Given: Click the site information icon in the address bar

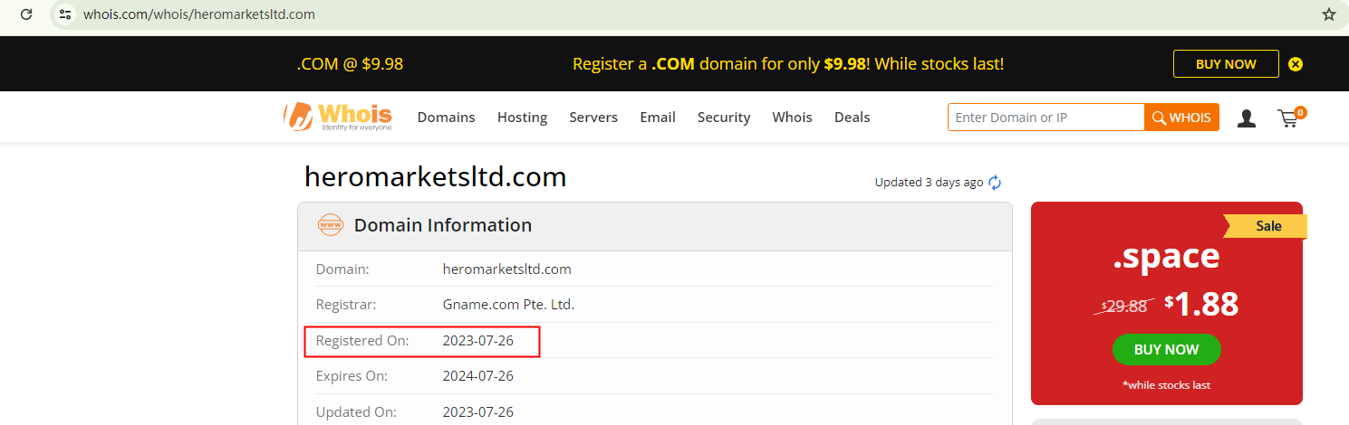Looking at the screenshot, I should [x=64, y=14].
